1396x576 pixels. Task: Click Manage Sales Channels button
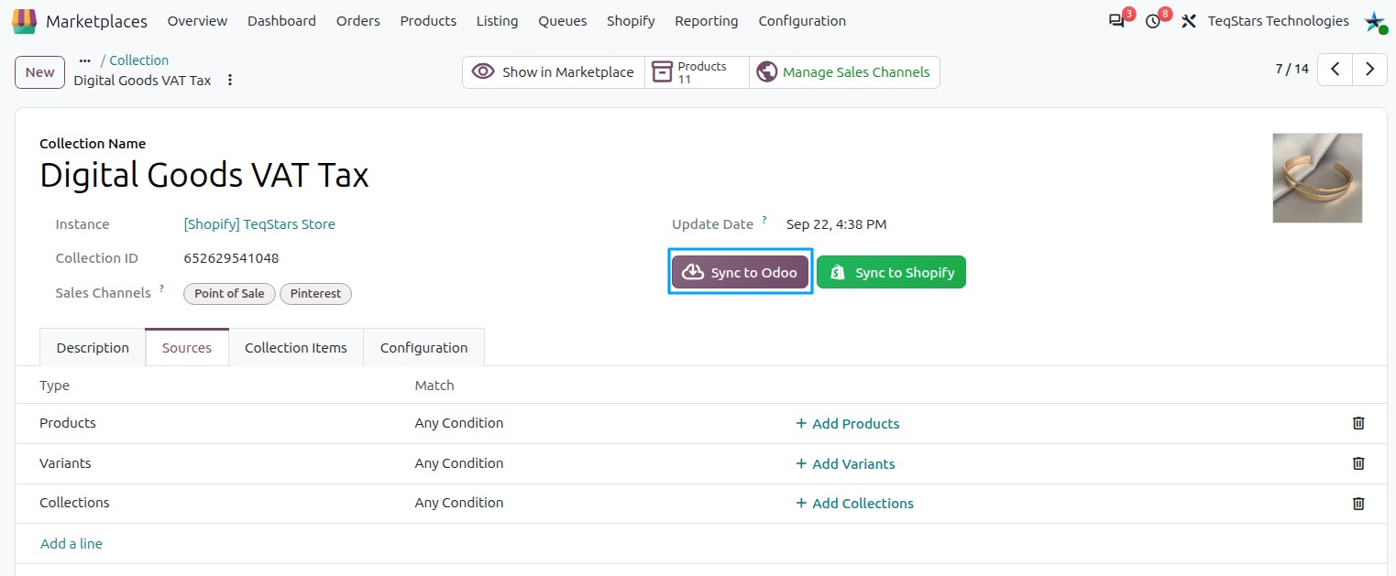point(844,72)
